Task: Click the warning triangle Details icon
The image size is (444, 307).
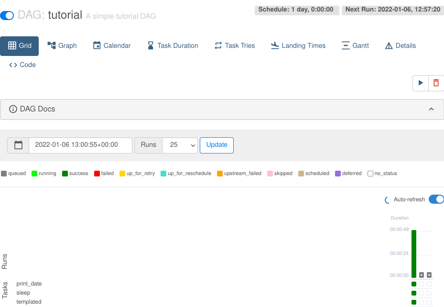Action: (x=389, y=45)
